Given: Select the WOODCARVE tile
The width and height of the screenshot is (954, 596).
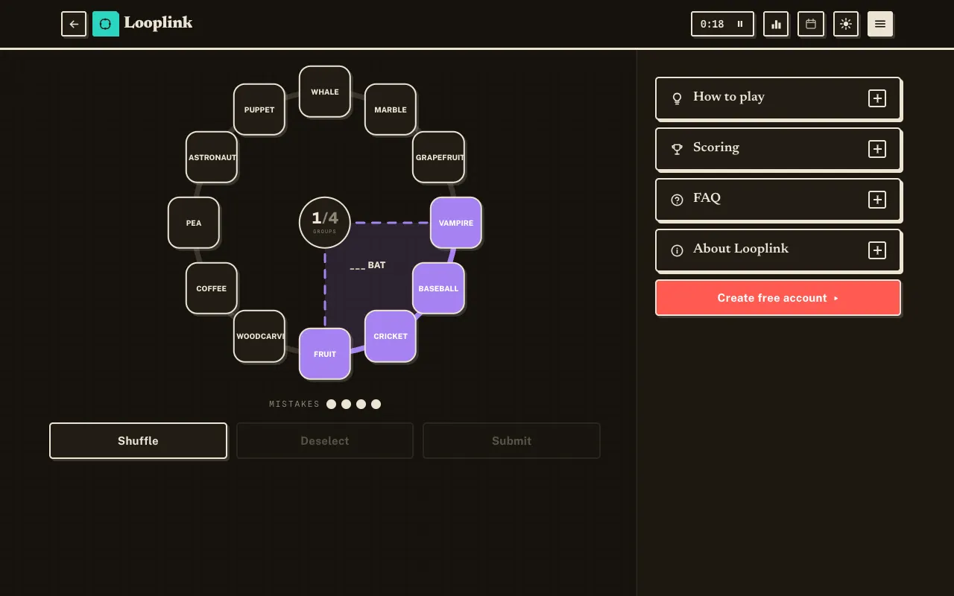Looking at the screenshot, I should (259, 336).
